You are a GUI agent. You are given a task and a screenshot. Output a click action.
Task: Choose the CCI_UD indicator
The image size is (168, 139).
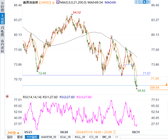94,137
